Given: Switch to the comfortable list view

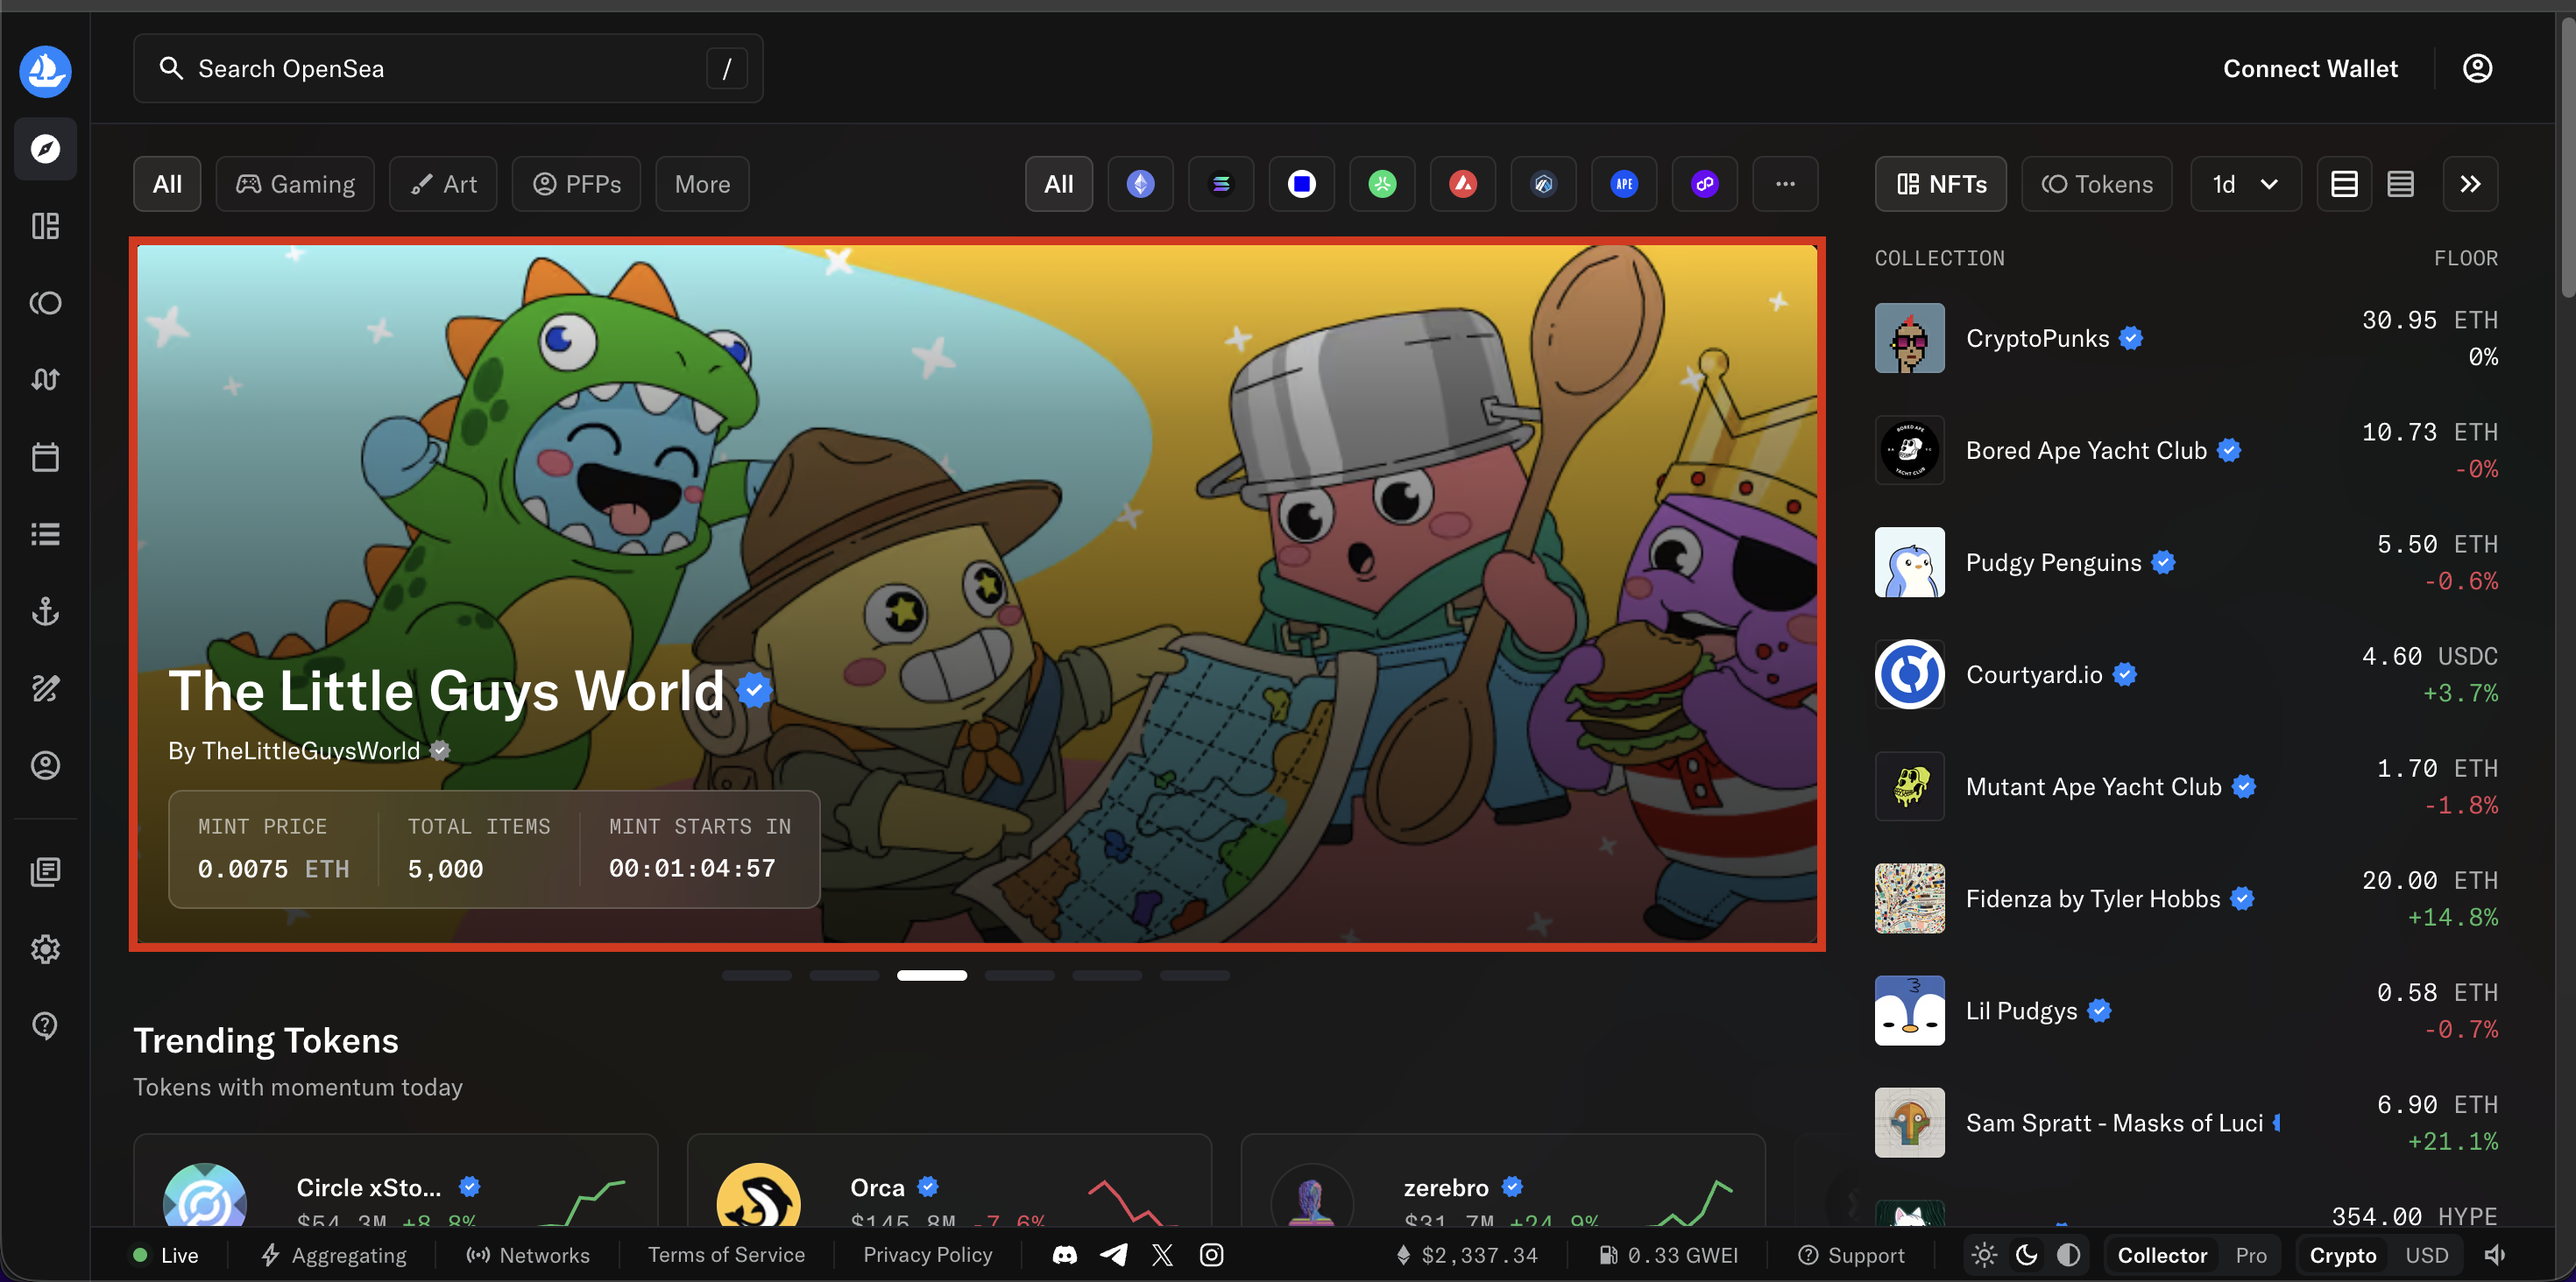Looking at the screenshot, I should tap(2345, 184).
